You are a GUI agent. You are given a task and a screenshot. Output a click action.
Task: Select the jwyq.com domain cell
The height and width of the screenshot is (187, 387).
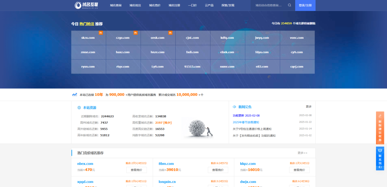tap(263, 38)
